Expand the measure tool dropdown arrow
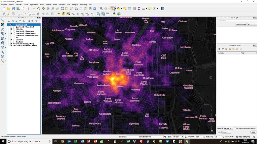Screen dimensions: 257x144 (147, 9)
